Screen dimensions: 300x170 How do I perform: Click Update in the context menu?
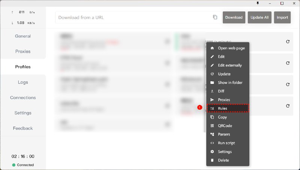pos(224,74)
